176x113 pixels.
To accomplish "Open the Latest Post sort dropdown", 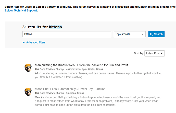I will [x=155, y=53].
